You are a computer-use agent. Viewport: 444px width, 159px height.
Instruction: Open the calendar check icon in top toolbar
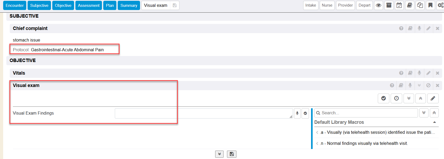click(399, 5)
